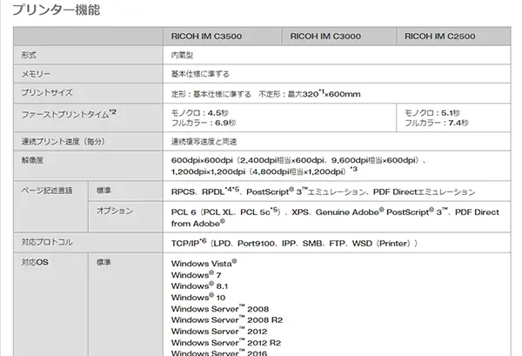Click the Windows Server 2016 entry
The width and height of the screenshot is (522, 356).
(219, 353)
